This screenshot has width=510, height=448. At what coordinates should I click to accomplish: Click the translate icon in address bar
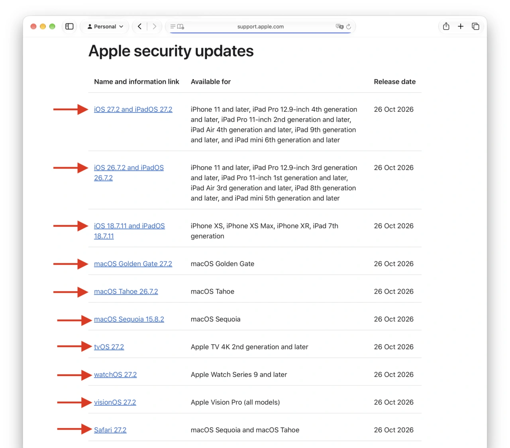(339, 27)
